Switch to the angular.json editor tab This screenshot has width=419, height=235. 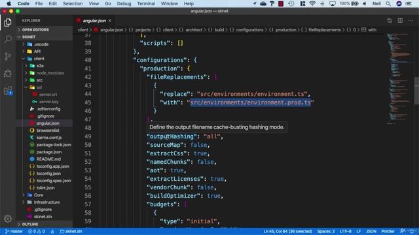[x=94, y=20]
